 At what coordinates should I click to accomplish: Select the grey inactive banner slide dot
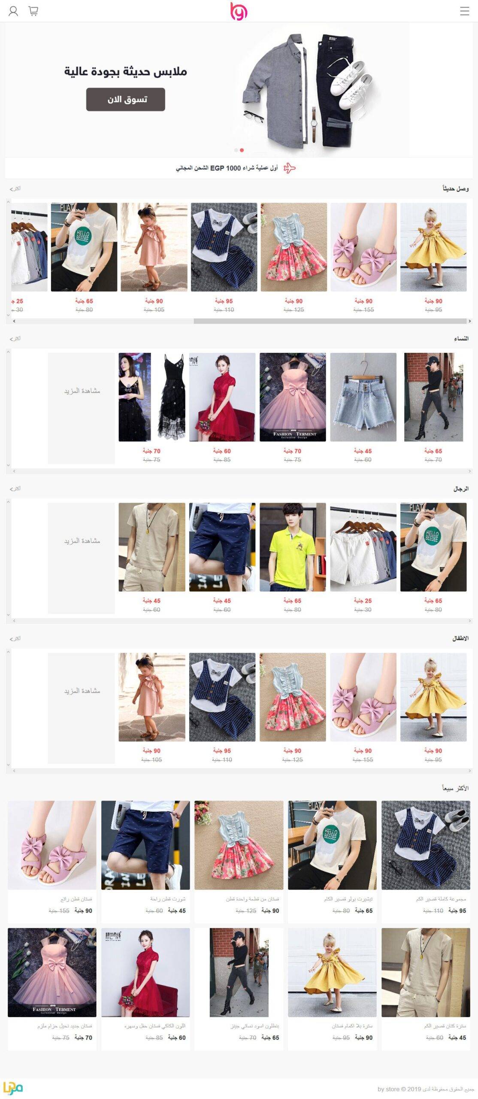tap(236, 150)
